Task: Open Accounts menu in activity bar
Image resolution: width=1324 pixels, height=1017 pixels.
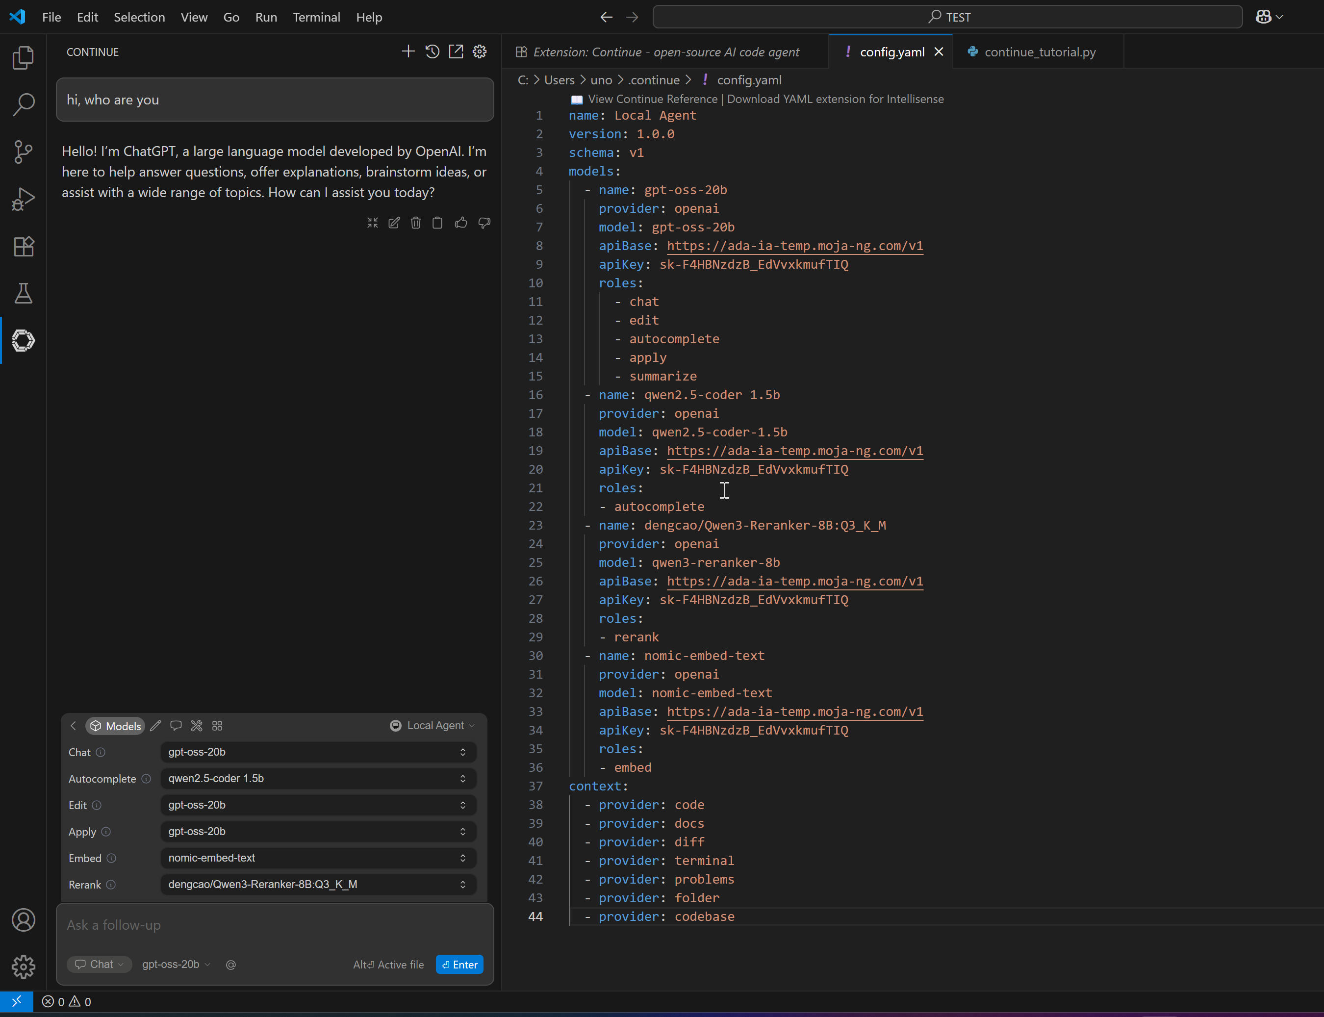Action: point(23,919)
